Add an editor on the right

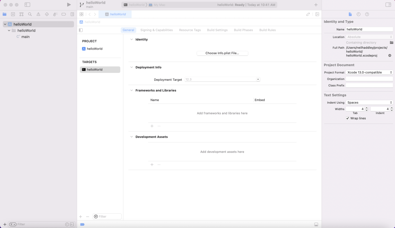[317, 14]
